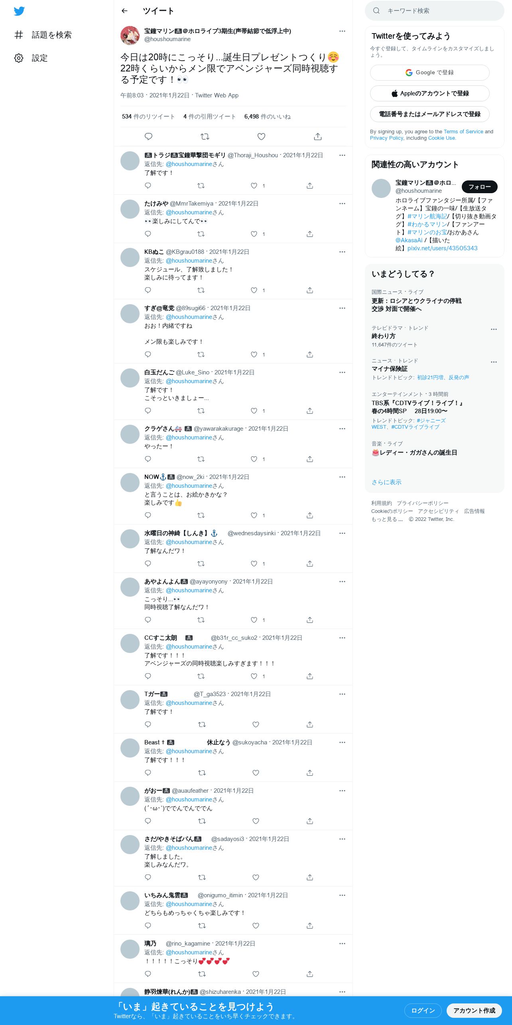Like たけみや's reply
Viewport: 512px width, 1025px height.
[254, 234]
